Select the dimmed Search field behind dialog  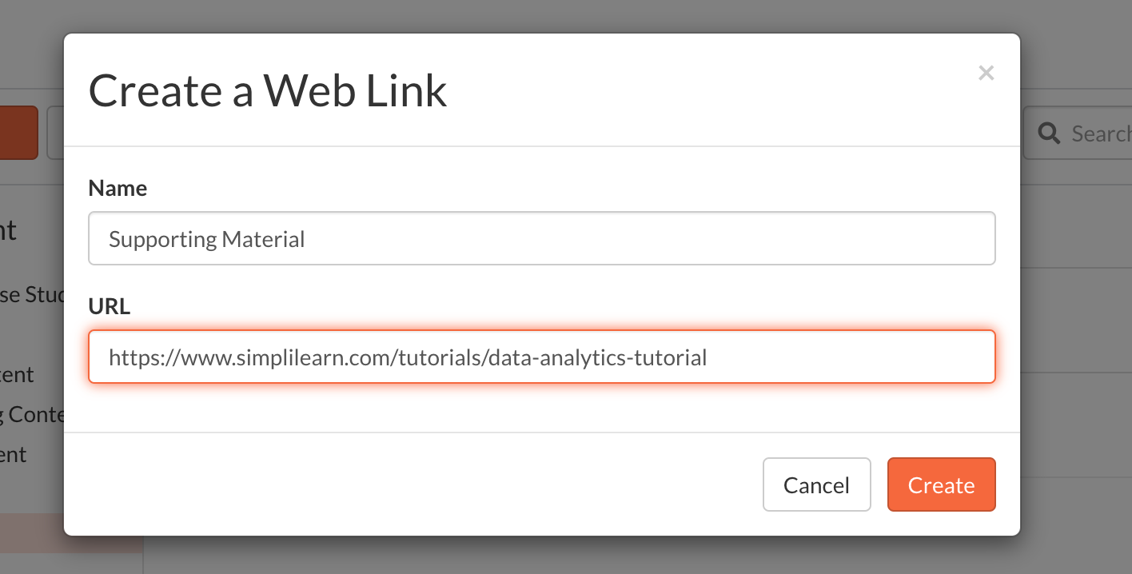pyautogui.click(x=1078, y=133)
